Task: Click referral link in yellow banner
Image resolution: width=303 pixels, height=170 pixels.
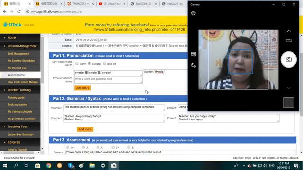Action: click(x=139, y=29)
